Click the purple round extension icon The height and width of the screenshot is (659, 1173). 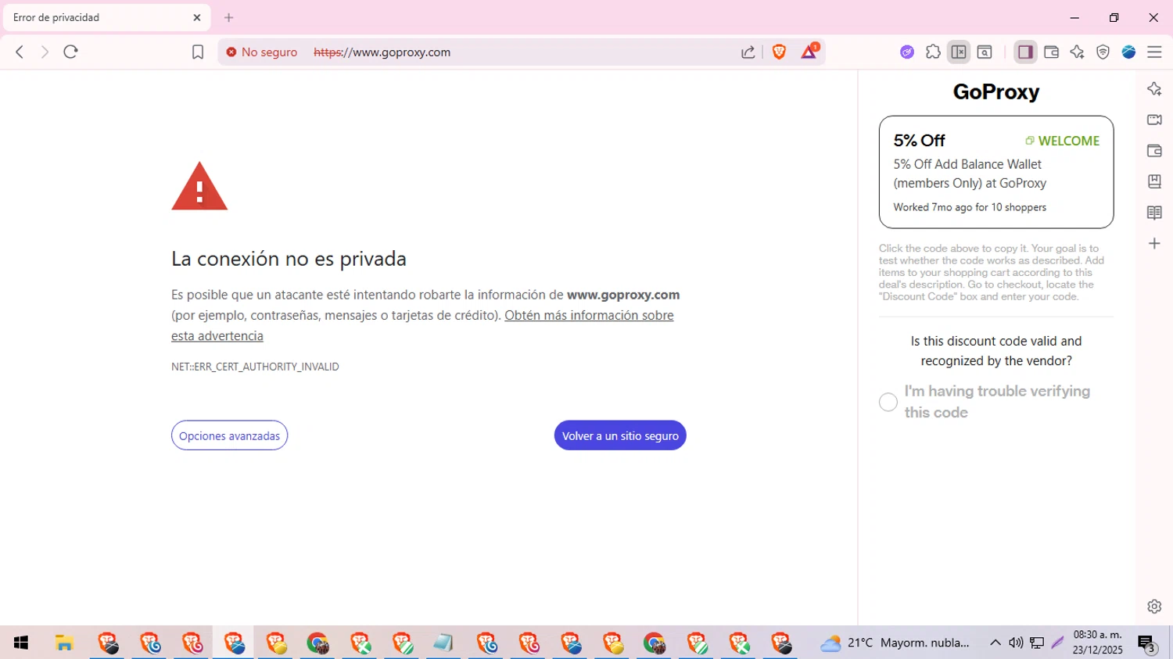click(x=907, y=52)
